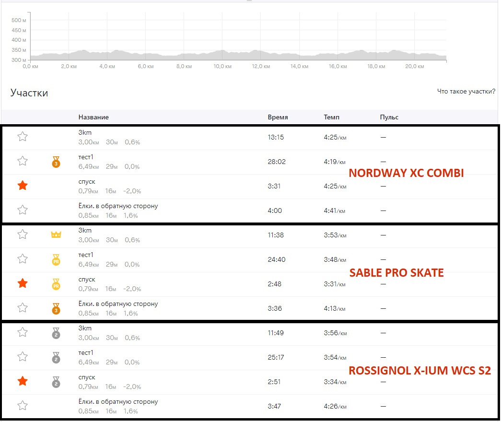Click the Темп column header
The width and height of the screenshot is (501, 422).
pos(332,117)
